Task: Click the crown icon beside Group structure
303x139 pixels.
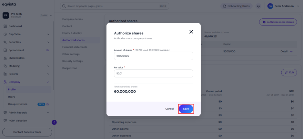Action: click(x=47, y=104)
